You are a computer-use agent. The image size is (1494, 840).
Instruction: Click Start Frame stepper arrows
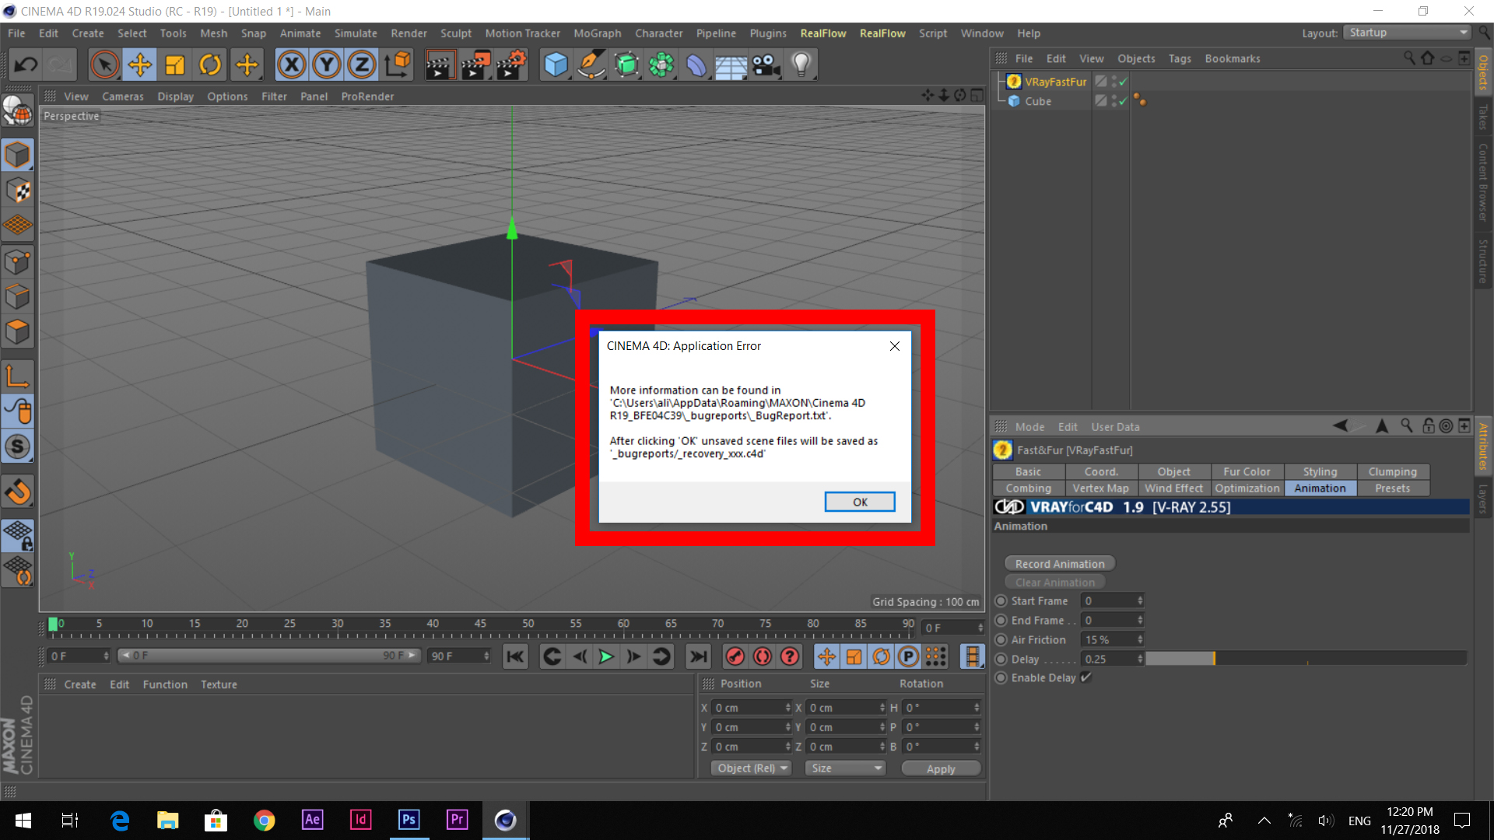click(1140, 600)
